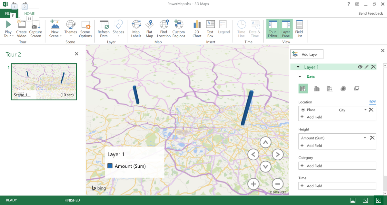Click the Amount (Sum) color swatch in legend
Screen dimensions: 387x205
click(x=110, y=166)
